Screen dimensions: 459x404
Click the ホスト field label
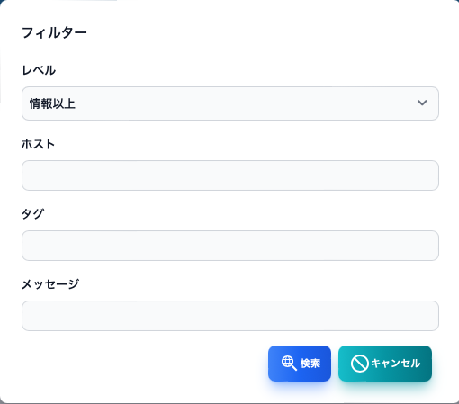pos(38,144)
